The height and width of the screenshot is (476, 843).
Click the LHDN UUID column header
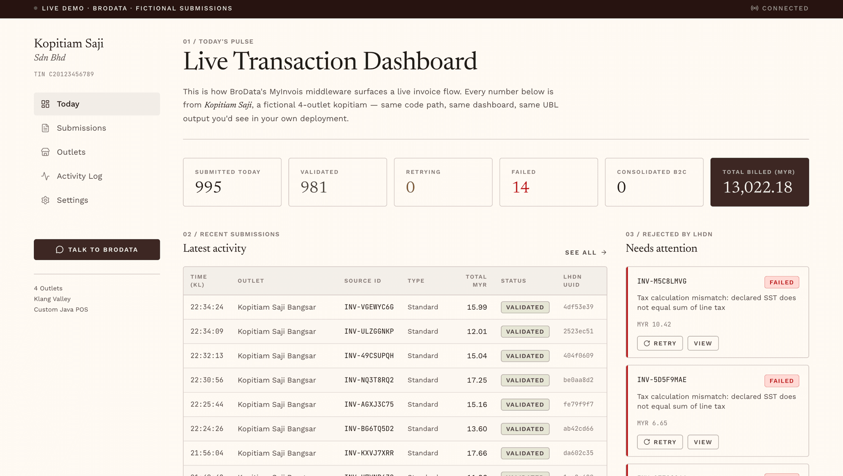coord(572,281)
